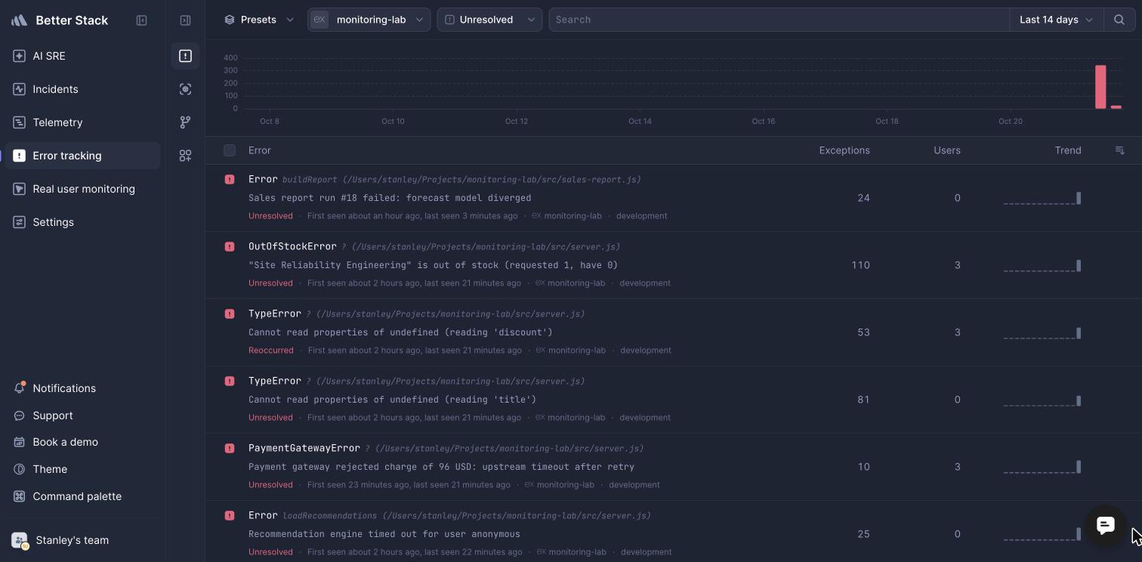Click the red status icon for the sales report error
Screen dimensions: 1142x562
click(230, 180)
